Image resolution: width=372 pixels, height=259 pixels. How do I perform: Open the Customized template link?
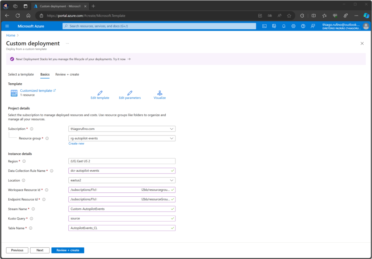point(36,90)
